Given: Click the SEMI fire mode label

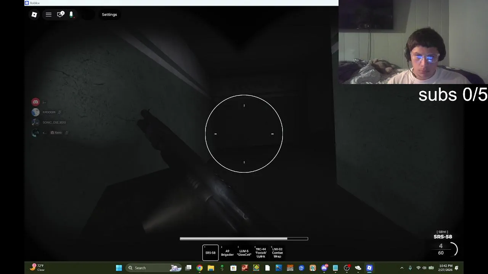Looking at the screenshot, I should [442, 232].
